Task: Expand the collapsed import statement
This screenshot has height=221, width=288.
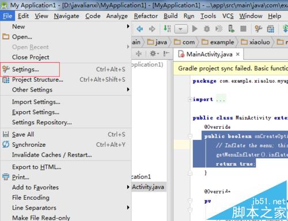Action: coord(190,99)
